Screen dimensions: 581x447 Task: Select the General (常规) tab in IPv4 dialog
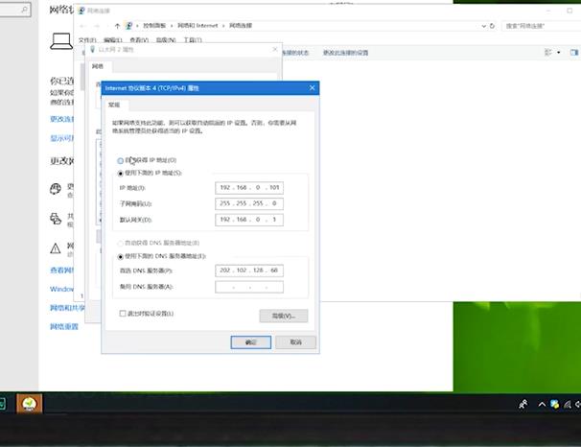[114, 105]
